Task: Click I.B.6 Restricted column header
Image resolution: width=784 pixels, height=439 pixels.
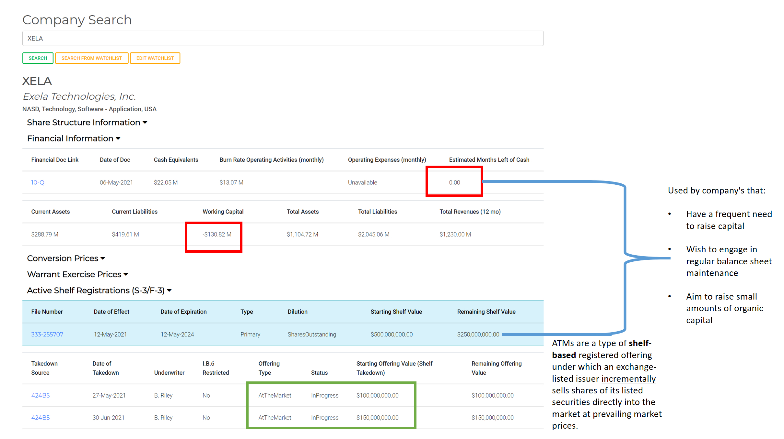Action: click(x=216, y=368)
